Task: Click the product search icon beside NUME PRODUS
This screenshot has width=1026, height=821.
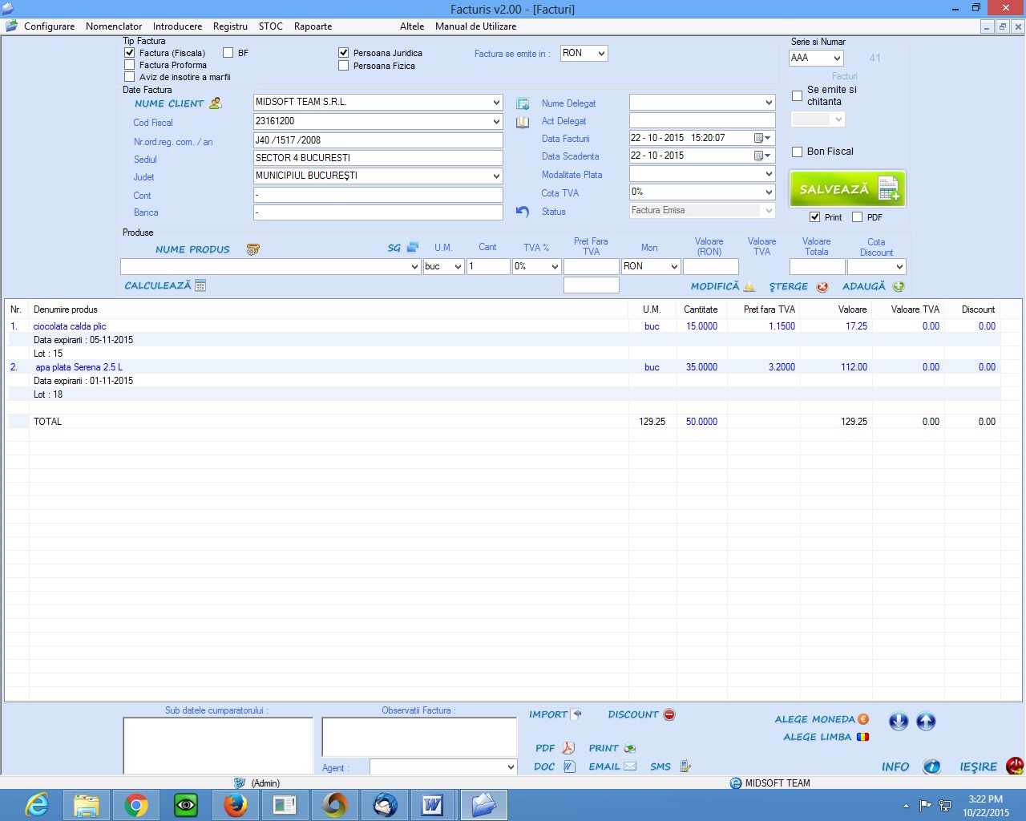Action: click(252, 249)
